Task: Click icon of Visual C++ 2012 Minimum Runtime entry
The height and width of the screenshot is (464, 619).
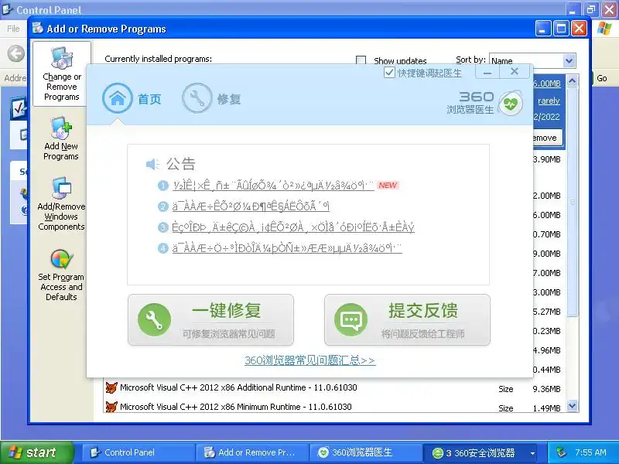Action: click(111, 407)
